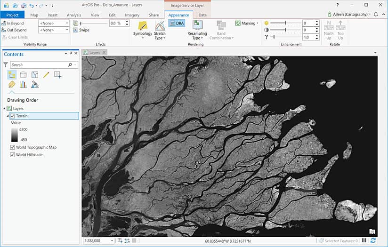Click the New Project icon in quick access toolbar

coord(6,5)
